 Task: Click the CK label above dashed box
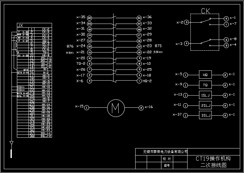(205, 11)
